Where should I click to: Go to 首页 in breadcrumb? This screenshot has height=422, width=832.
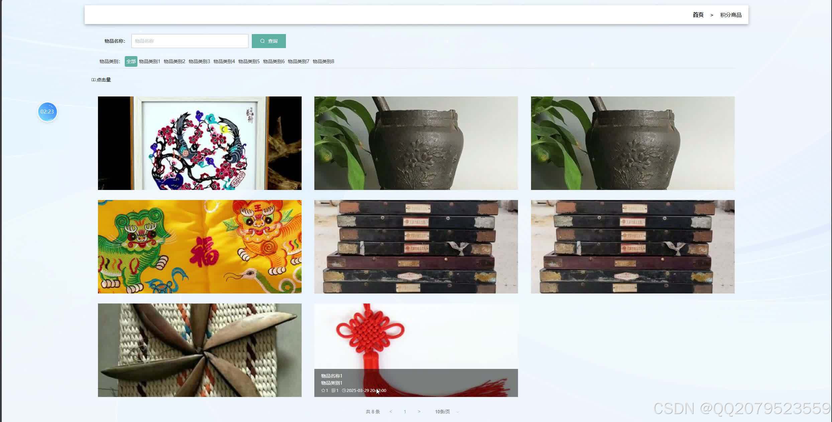point(698,15)
